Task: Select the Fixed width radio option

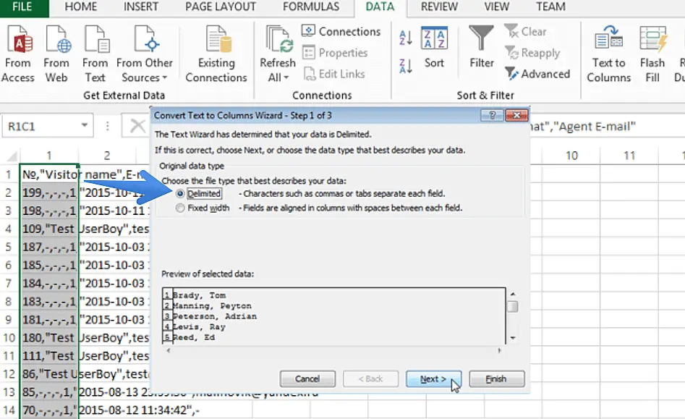Action: 180,208
